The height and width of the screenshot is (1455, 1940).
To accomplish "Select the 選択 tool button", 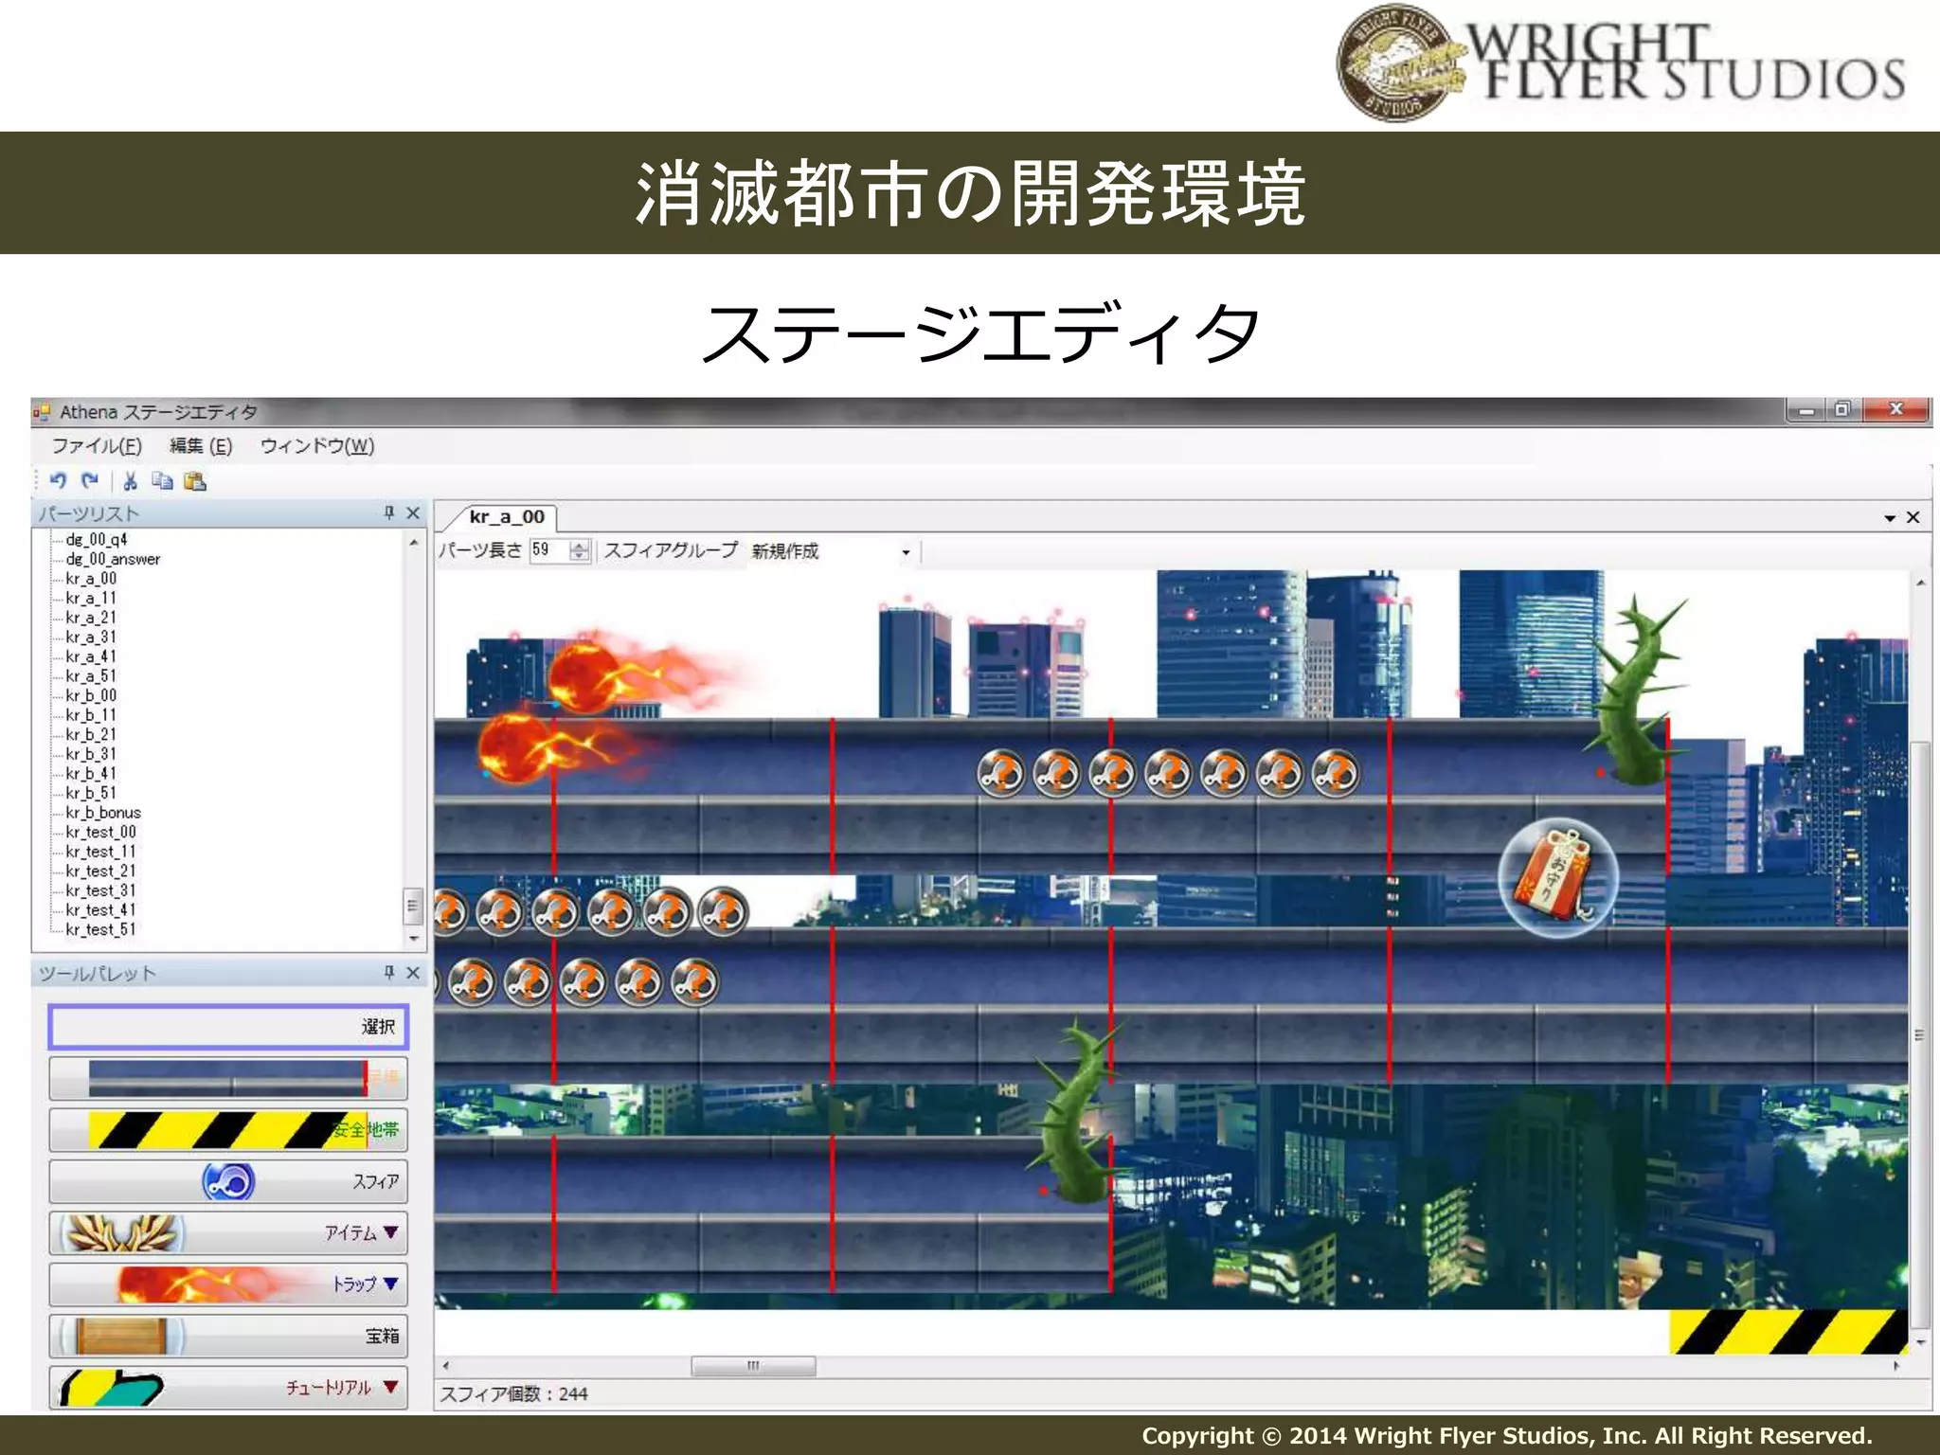I will click(228, 1027).
